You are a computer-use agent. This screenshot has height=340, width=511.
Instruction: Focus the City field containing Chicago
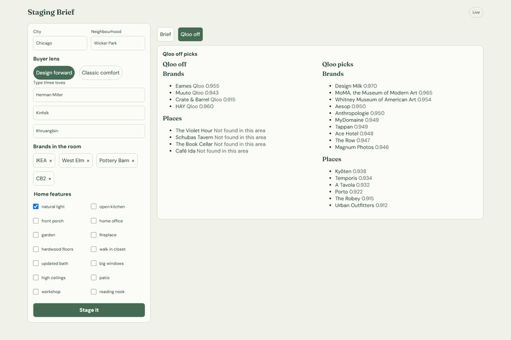60,43
